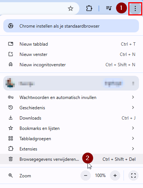Viewport: 143px width, 188px height.
Task: Click the blurred profile row avatar
Action: click(10, 83)
